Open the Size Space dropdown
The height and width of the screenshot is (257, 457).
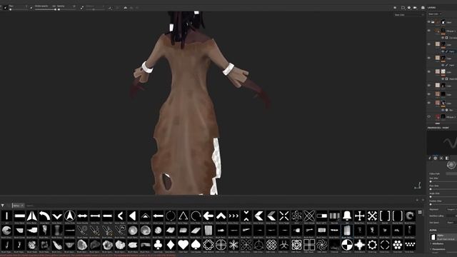tap(451, 222)
